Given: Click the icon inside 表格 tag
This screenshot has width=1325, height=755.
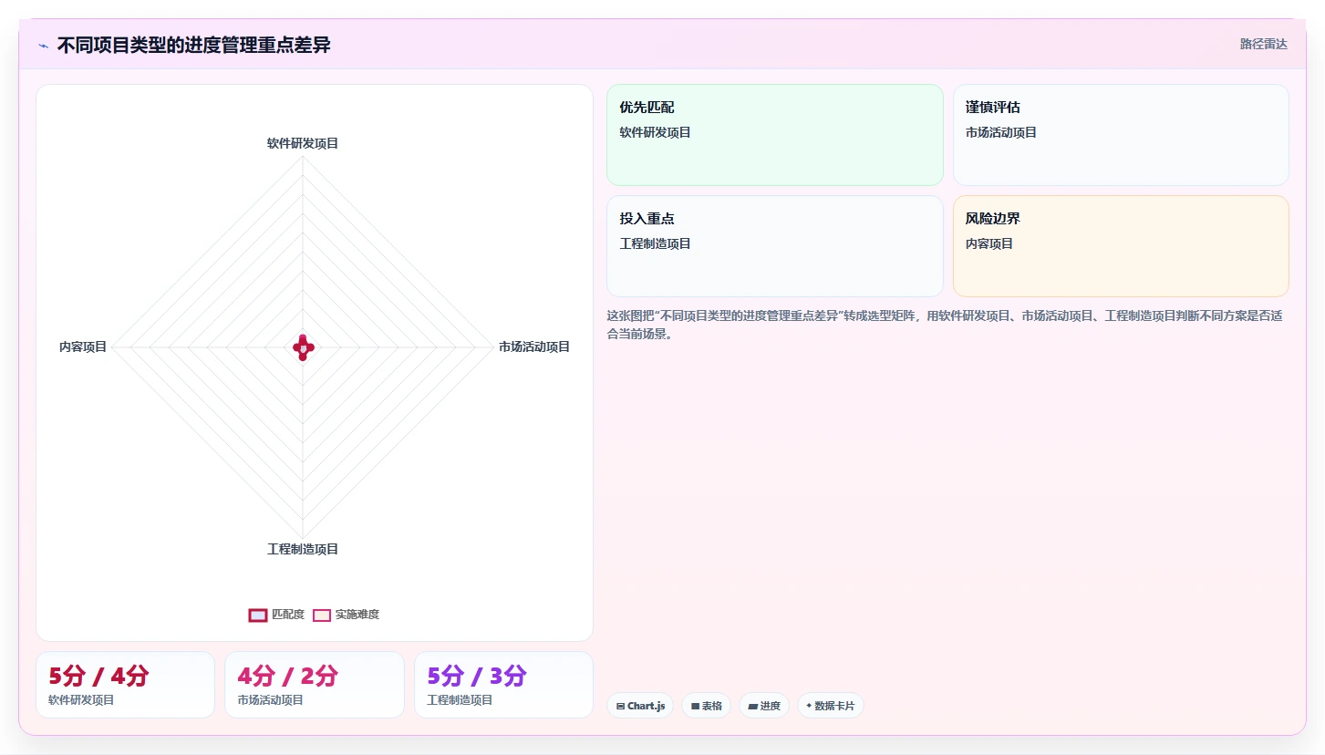Looking at the screenshot, I should (x=695, y=706).
